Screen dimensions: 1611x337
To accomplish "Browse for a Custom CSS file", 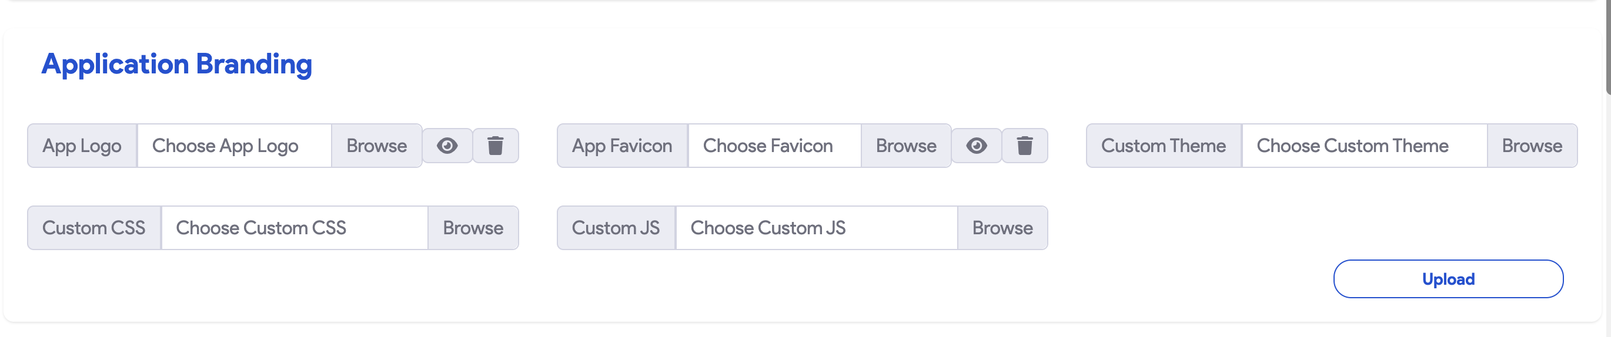I will coord(473,228).
